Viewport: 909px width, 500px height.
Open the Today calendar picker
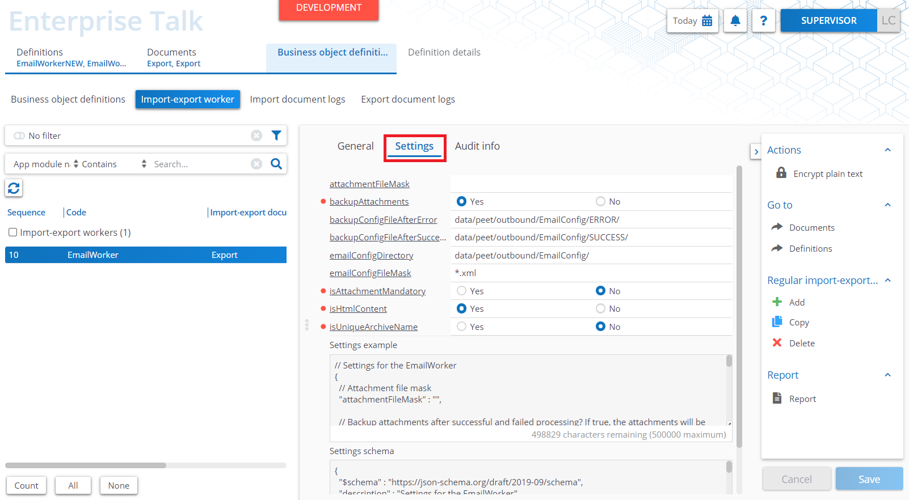(x=692, y=21)
